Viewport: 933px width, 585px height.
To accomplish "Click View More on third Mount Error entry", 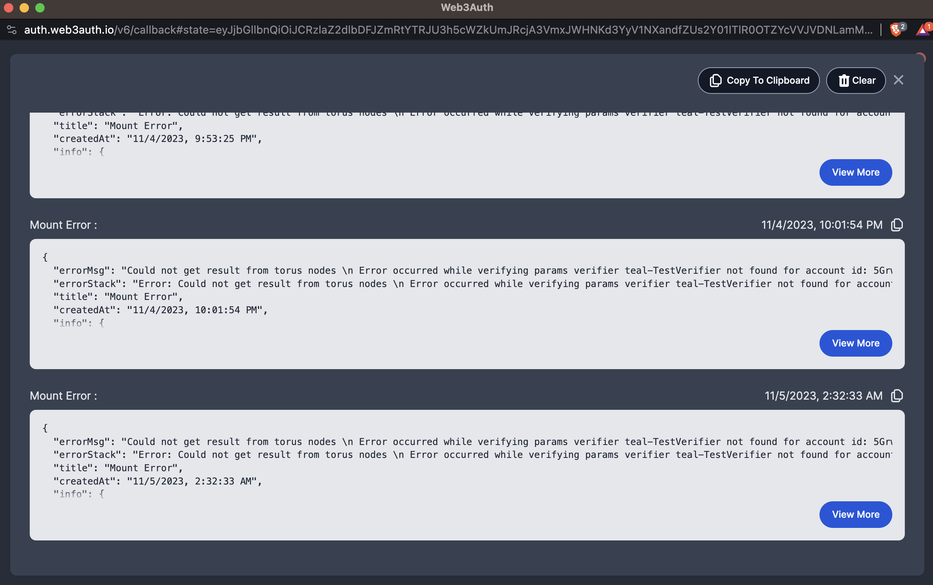I will pyautogui.click(x=856, y=514).
